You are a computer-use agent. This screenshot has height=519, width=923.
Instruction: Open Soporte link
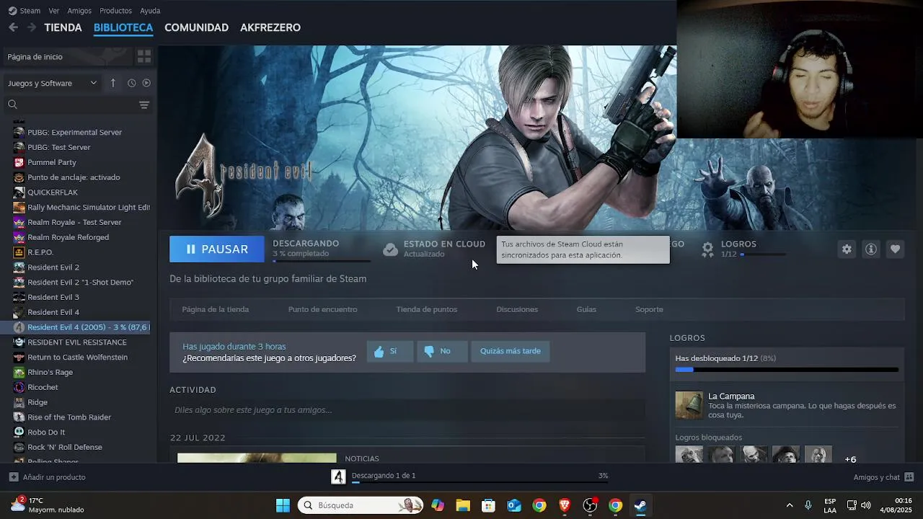649,309
